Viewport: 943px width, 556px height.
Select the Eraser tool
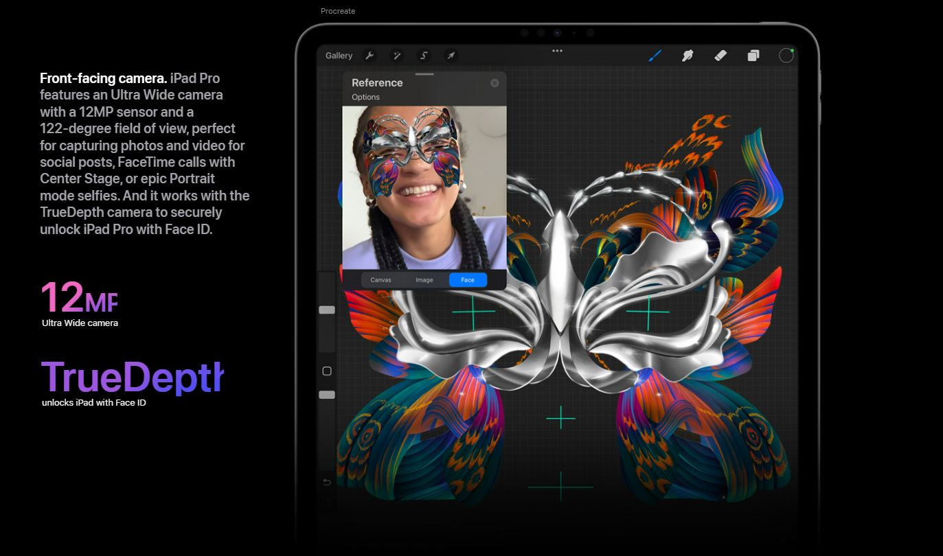720,56
